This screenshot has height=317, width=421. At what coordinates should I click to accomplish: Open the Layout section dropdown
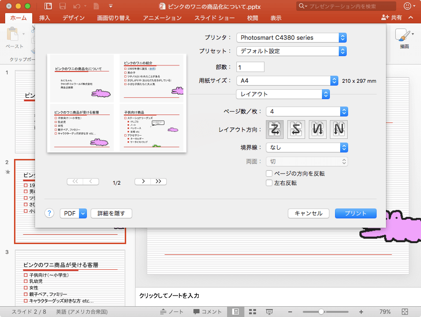[283, 94]
